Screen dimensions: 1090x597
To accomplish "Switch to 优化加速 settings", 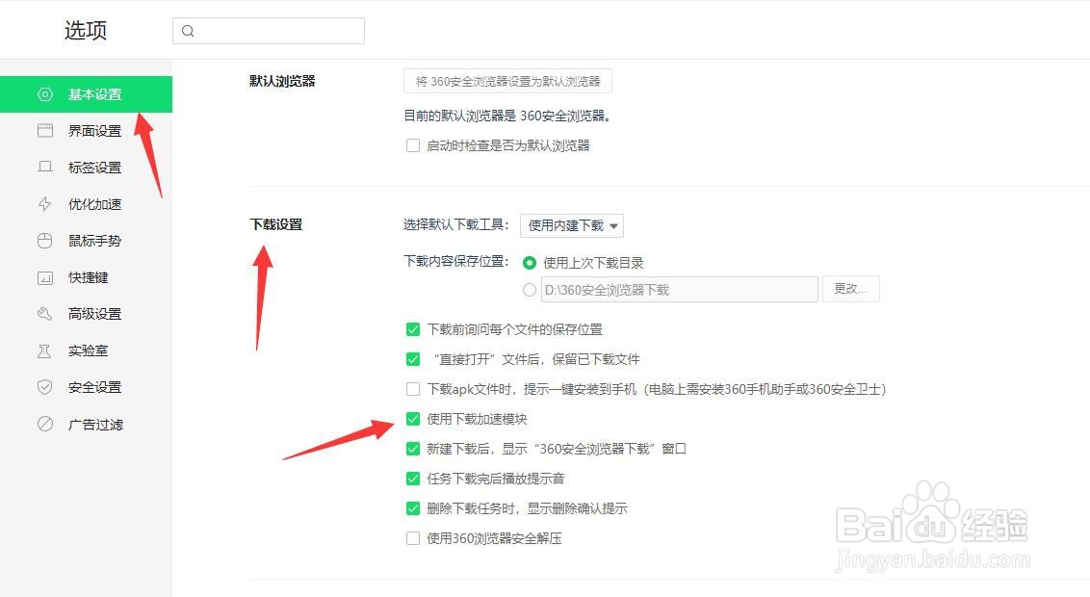I will tap(87, 203).
